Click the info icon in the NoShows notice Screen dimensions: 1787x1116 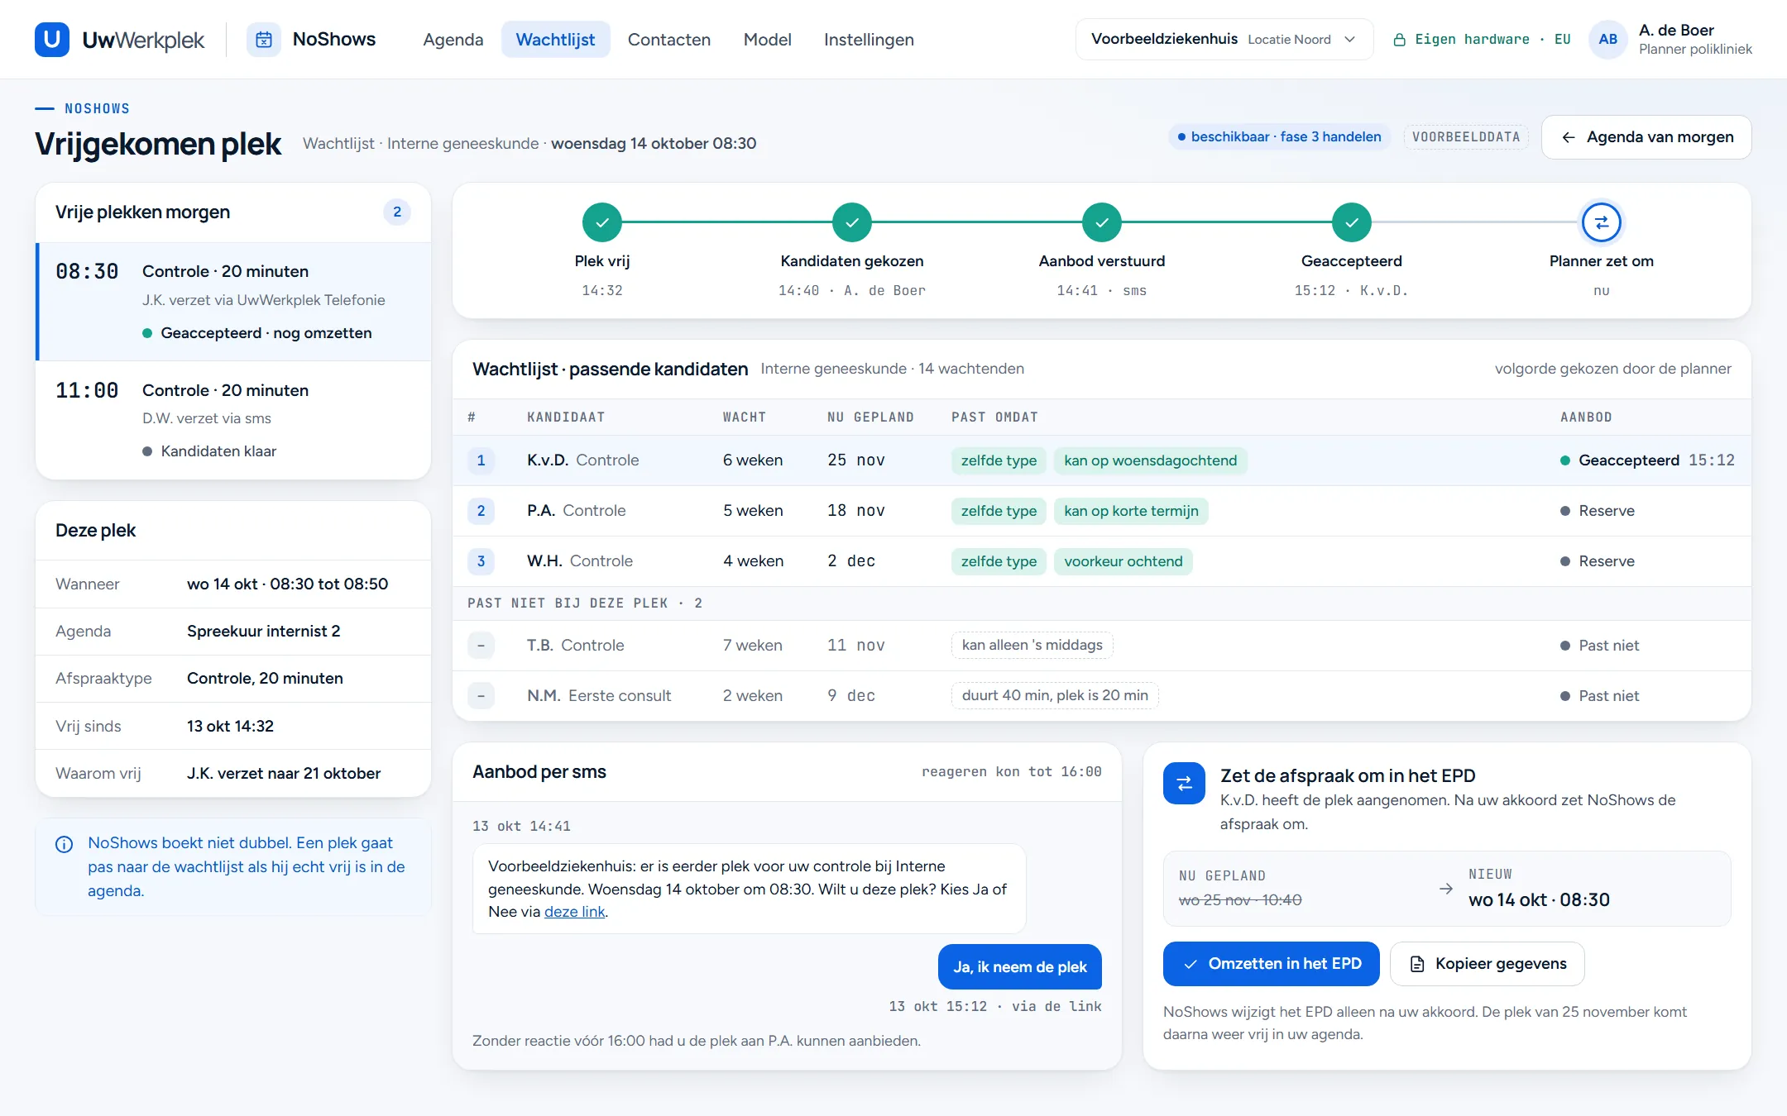pyautogui.click(x=64, y=844)
